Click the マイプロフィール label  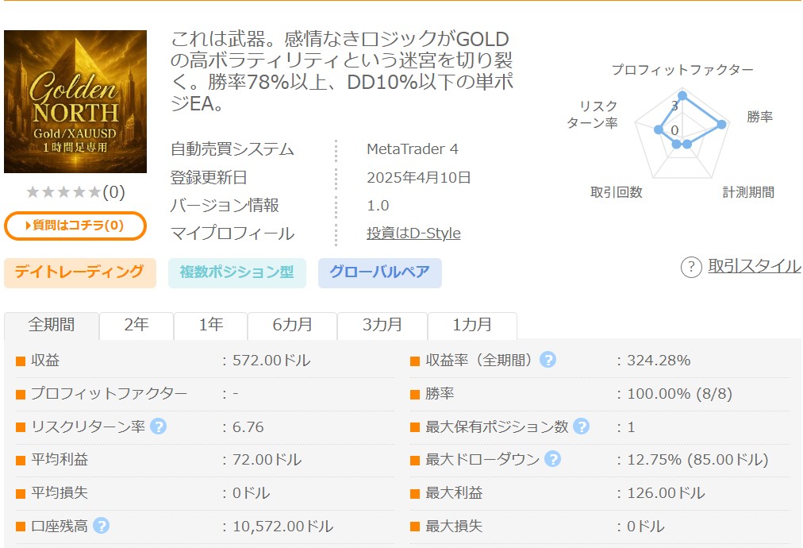tap(232, 233)
